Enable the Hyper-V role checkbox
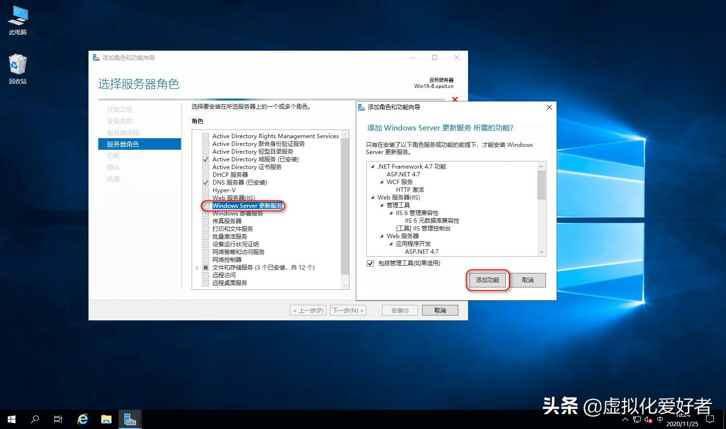The image size is (726, 429). [206, 190]
